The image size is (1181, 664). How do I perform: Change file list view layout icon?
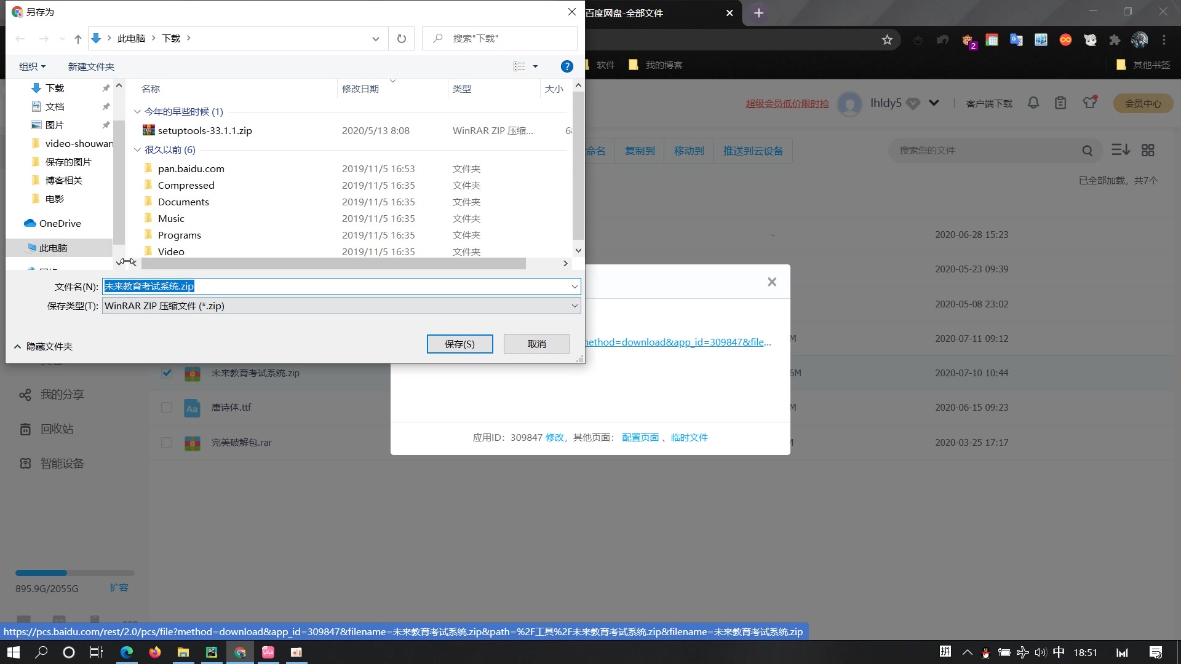[519, 66]
